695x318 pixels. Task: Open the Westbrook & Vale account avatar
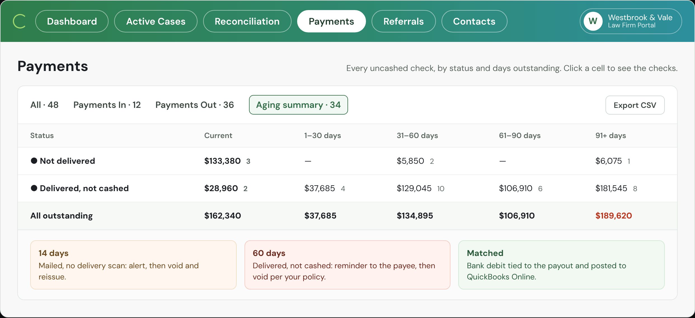tap(593, 21)
